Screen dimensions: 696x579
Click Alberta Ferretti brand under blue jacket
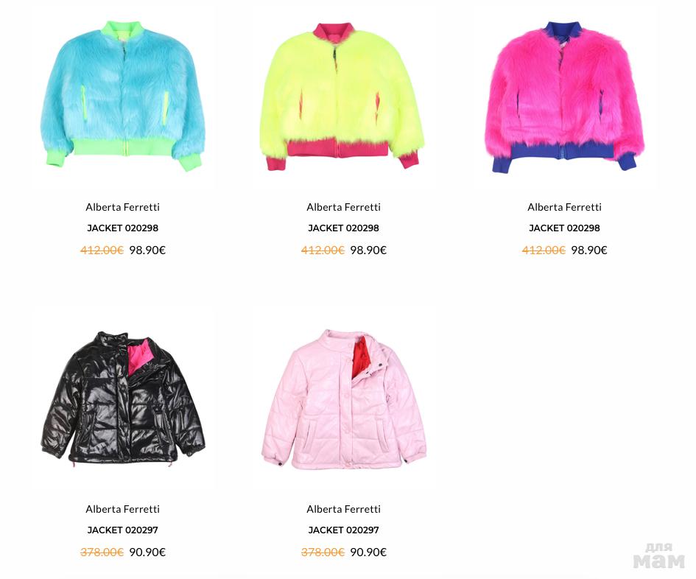pyautogui.click(x=122, y=207)
